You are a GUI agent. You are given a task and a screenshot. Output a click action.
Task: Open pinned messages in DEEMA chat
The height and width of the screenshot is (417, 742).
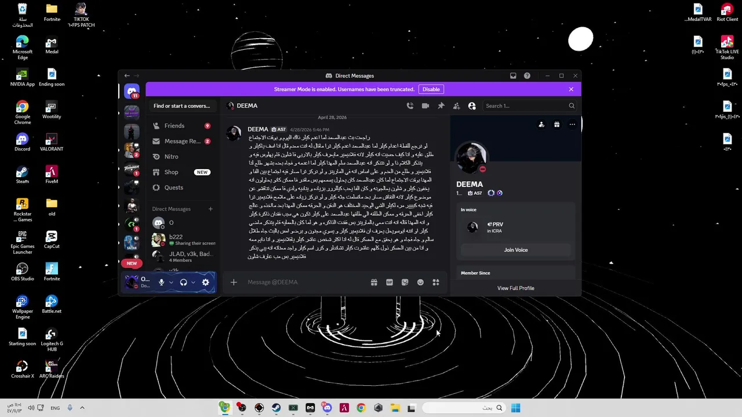(441, 106)
